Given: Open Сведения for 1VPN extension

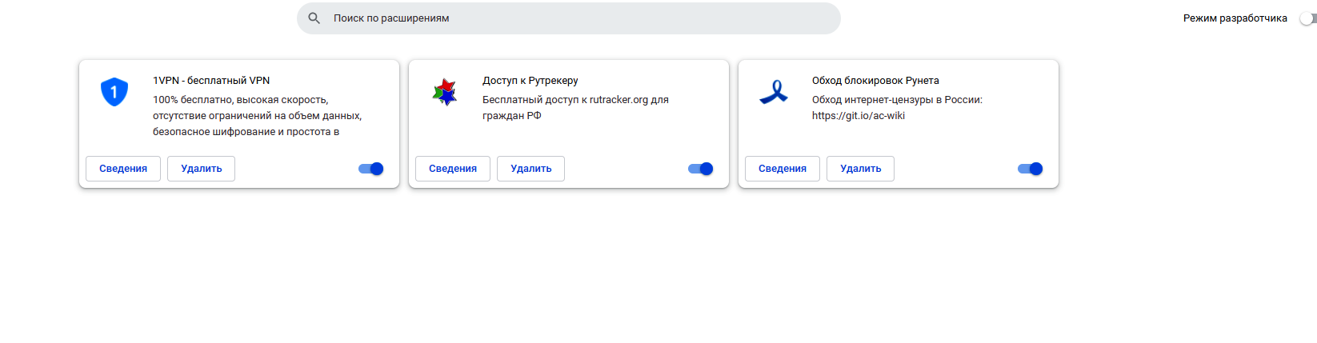Looking at the screenshot, I should (123, 169).
